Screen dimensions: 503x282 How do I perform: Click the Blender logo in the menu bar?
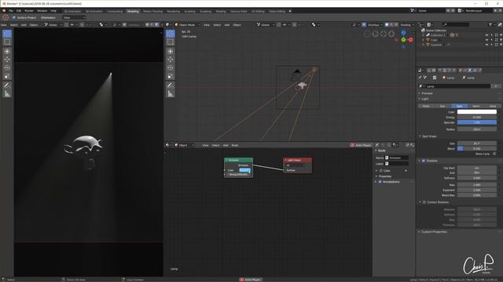[4, 11]
